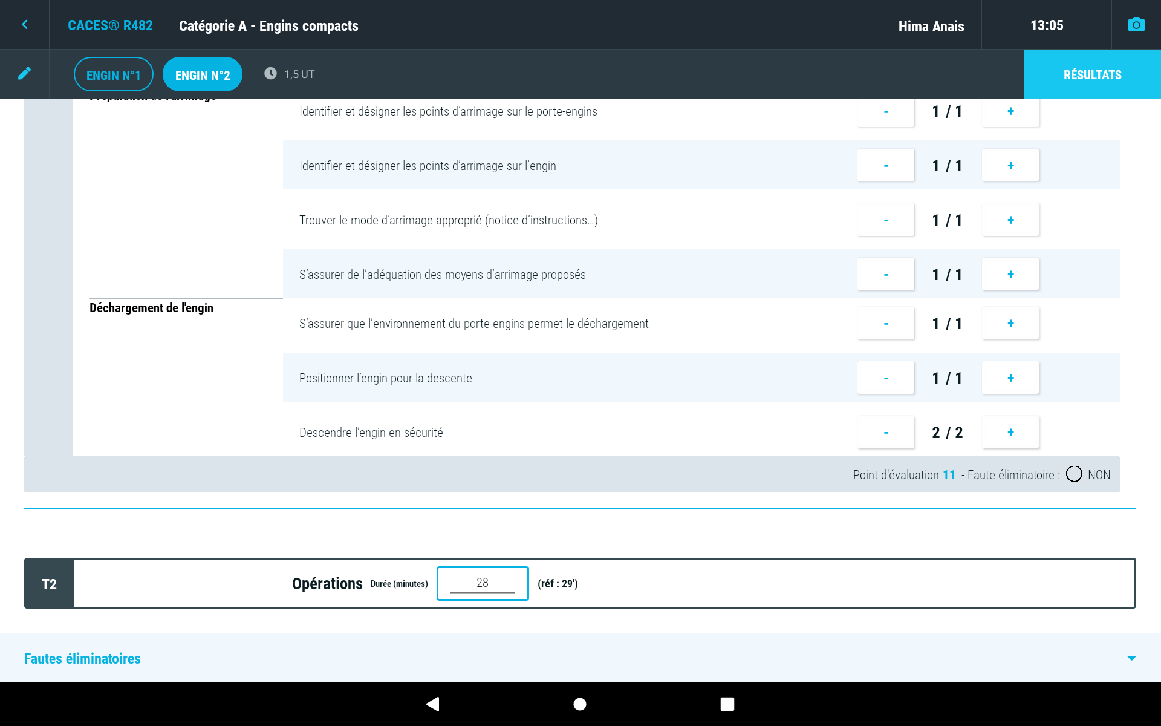Tap the pencil edit icon

[24, 74]
